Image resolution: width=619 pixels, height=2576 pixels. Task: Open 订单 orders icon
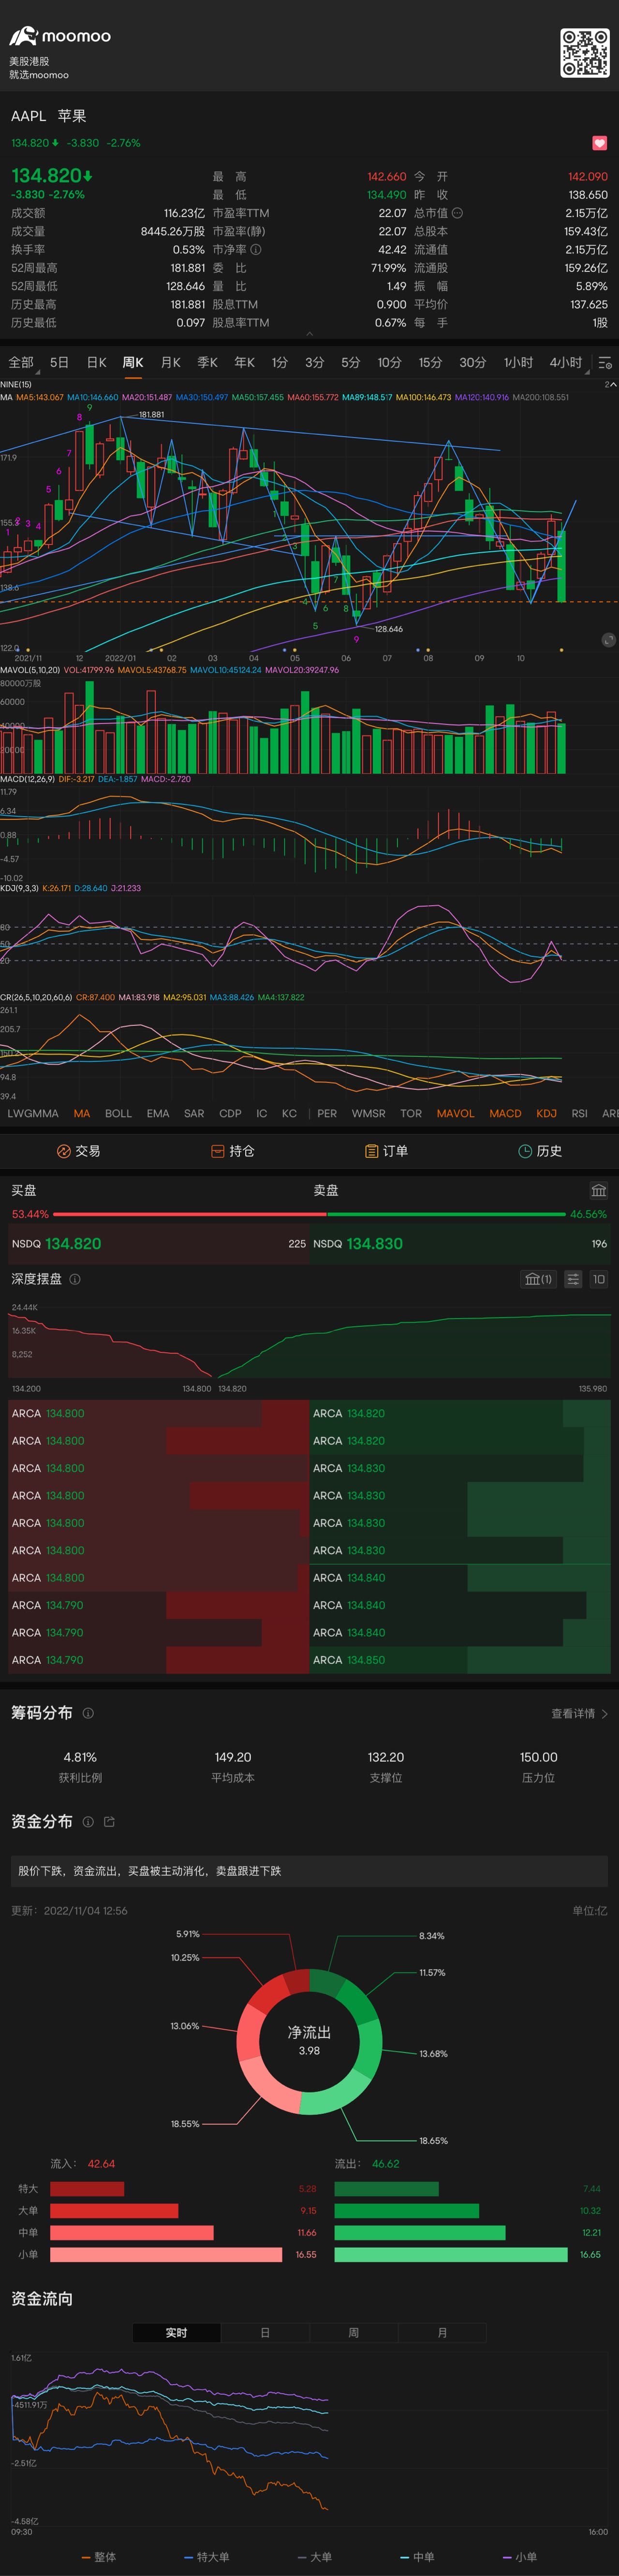371,1151
